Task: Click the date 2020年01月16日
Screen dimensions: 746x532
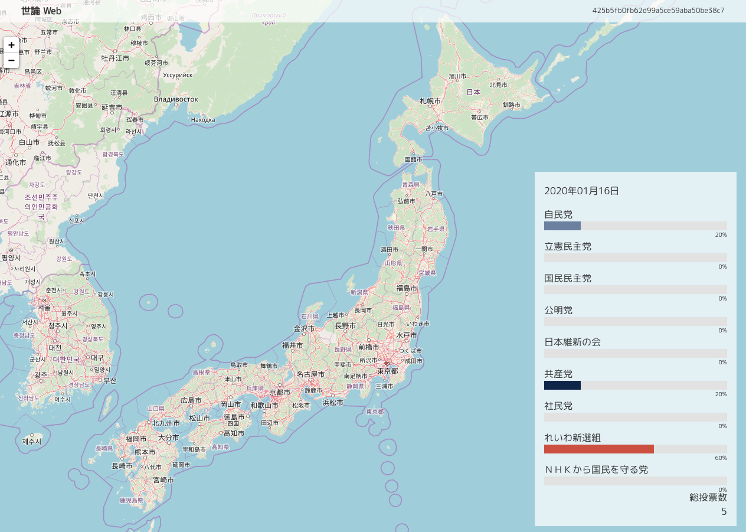Action: click(581, 191)
